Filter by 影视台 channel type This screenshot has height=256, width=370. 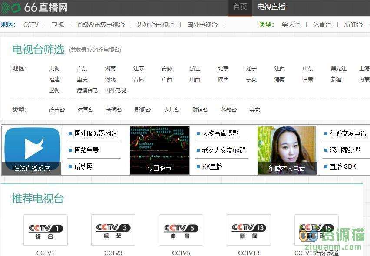point(143,110)
